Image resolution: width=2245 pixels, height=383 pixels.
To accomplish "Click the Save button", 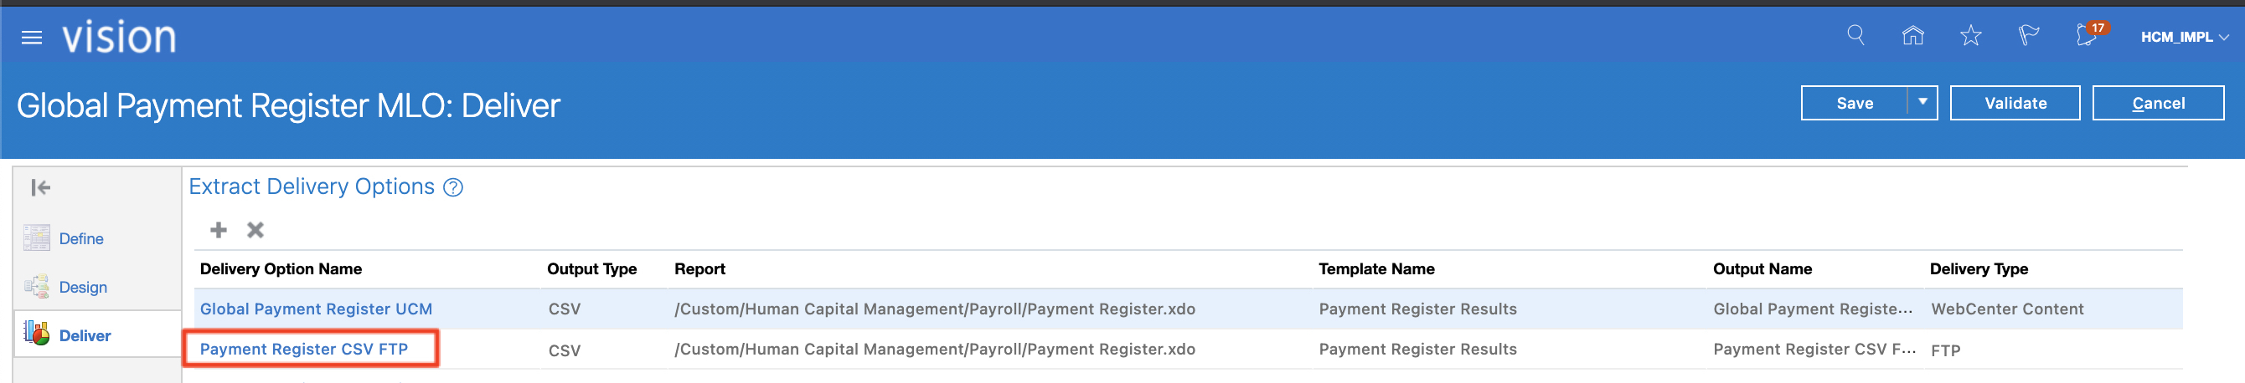I will (x=1855, y=104).
